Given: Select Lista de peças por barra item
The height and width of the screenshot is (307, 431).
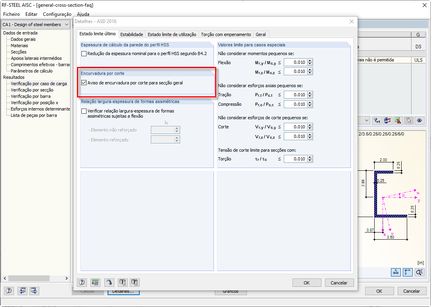Looking at the screenshot, I should (33, 115).
